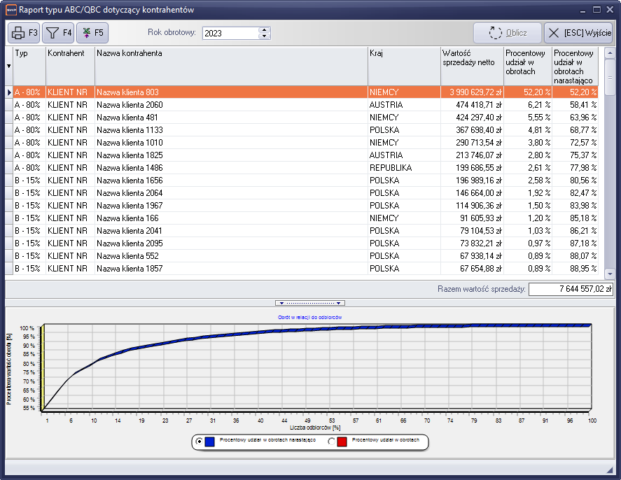Click the Razem wartość sprzedaży total field
The height and width of the screenshot is (480, 621).
[571, 290]
